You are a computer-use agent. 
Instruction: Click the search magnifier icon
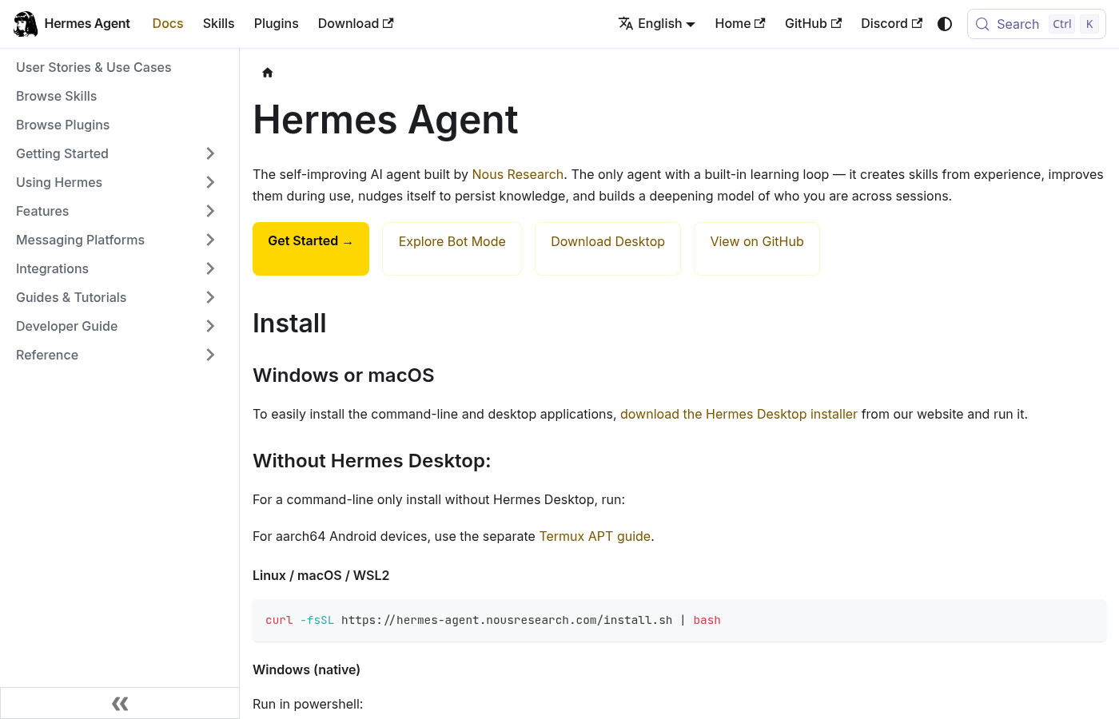(982, 24)
